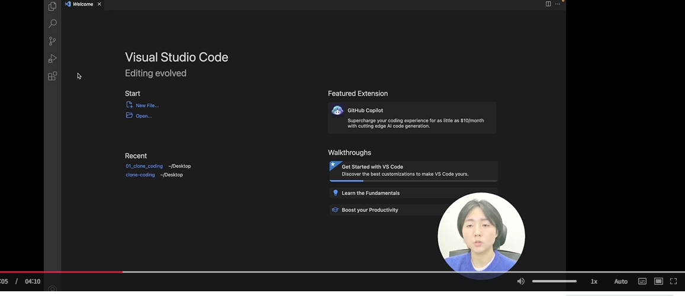Click the Visual Studio Code heading
The width and height of the screenshot is (685, 296).
point(176,57)
